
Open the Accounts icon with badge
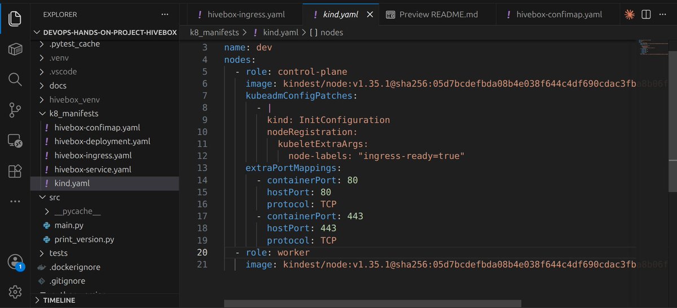pos(15,262)
